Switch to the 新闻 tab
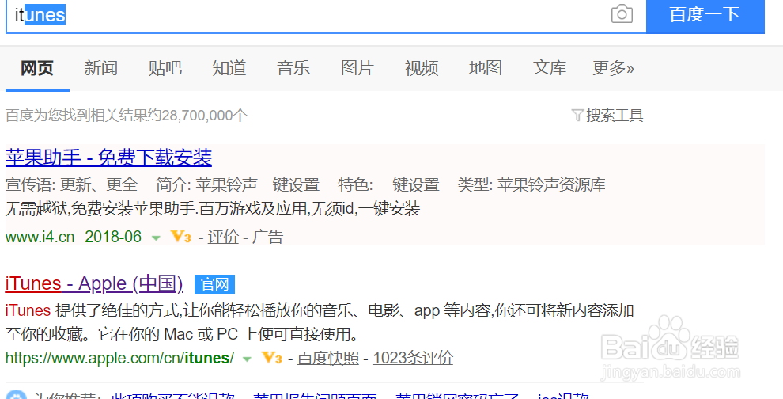 coord(101,68)
